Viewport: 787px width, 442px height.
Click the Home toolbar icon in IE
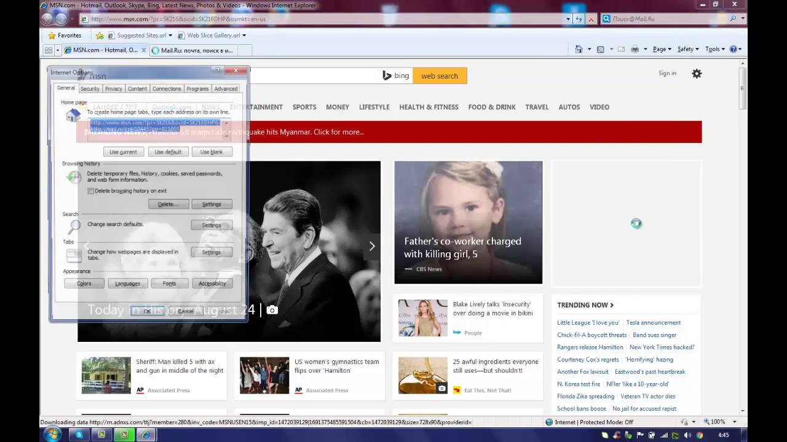(x=579, y=49)
